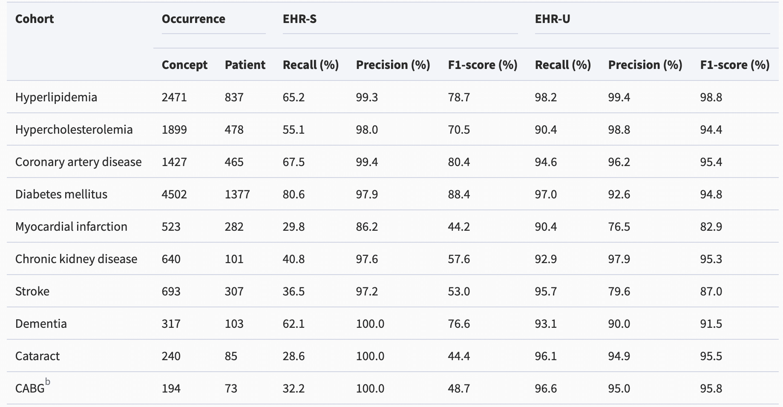Select Diabetes mellitus concept count 4502
783x407 pixels.
(x=174, y=194)
